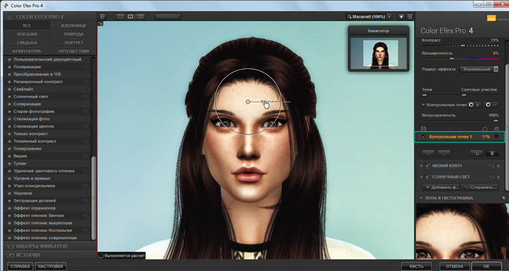Remove the НИЗКИЙ КЛЮЧ filter

(x=498, y=166)
